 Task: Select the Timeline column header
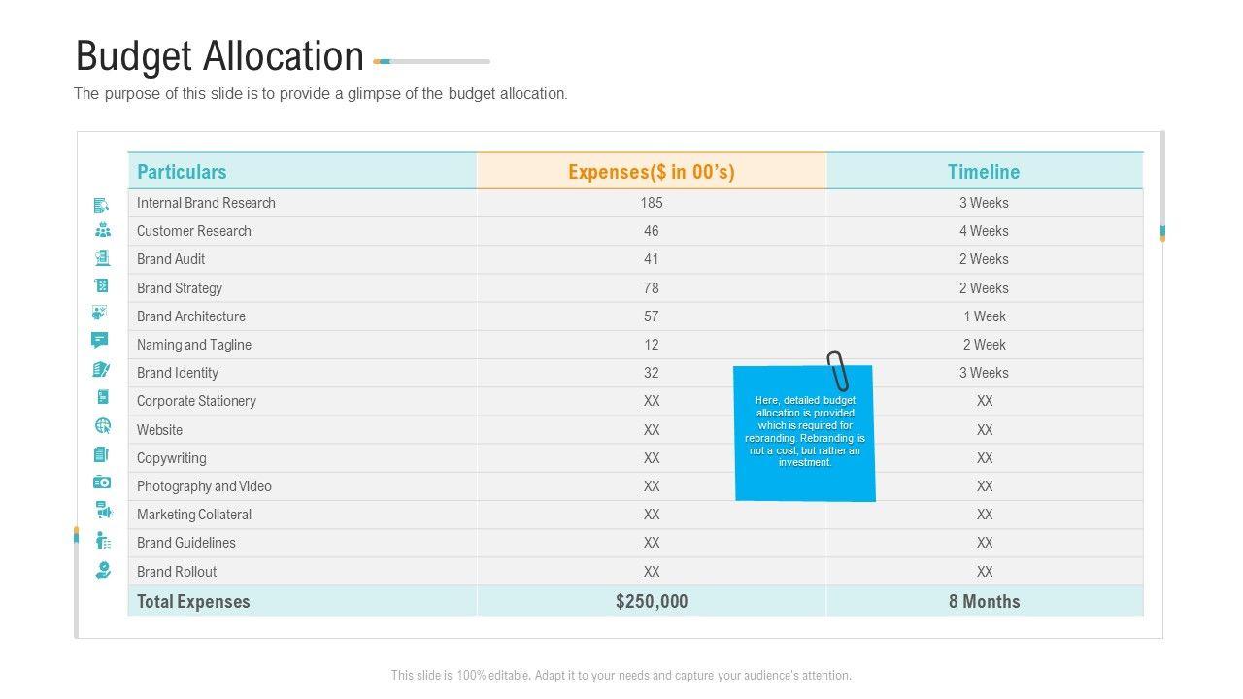984,172
